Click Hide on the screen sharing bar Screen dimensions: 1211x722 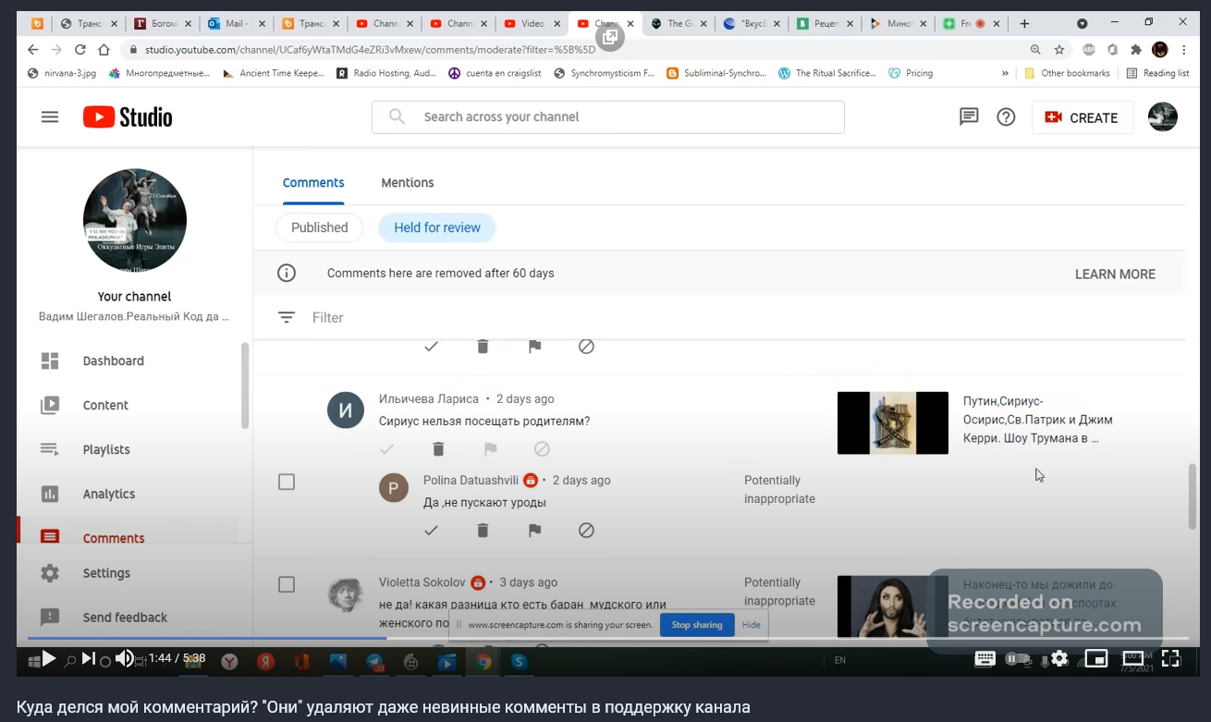[x=752, y=625]
